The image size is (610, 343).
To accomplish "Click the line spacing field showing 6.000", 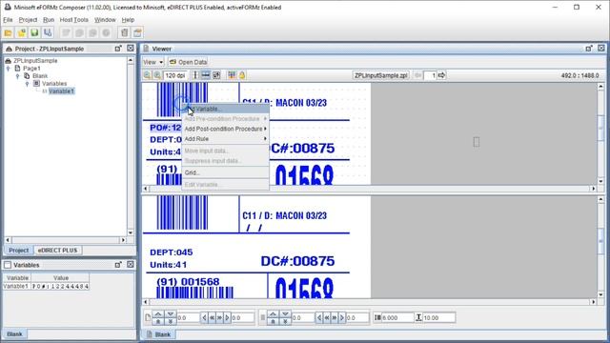I will click(x=397, y=318).
